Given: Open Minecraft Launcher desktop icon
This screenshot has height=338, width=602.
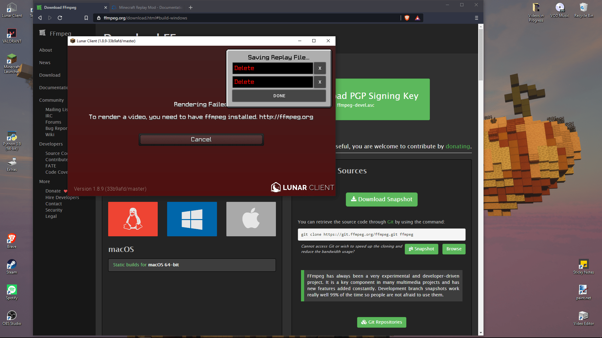Looking at the screenshot, I should click(12, 64).
